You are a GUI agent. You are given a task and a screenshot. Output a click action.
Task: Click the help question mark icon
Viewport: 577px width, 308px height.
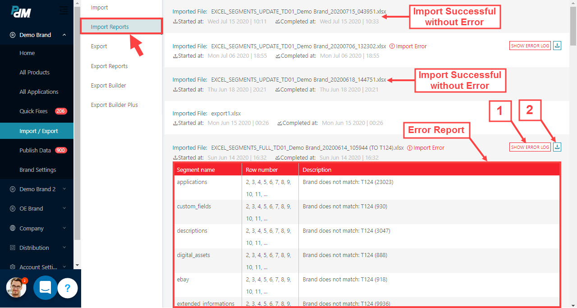(68, 288)
